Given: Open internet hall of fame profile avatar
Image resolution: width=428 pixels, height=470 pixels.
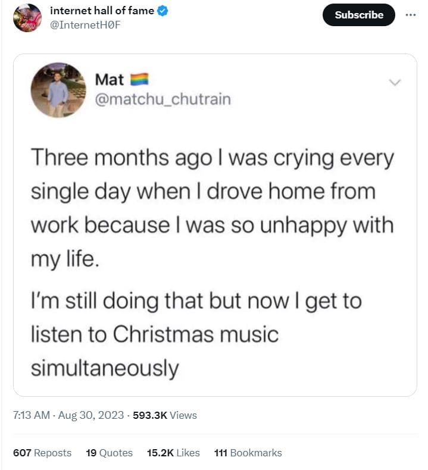Looking at the screenshot, I should click(27, 18).
